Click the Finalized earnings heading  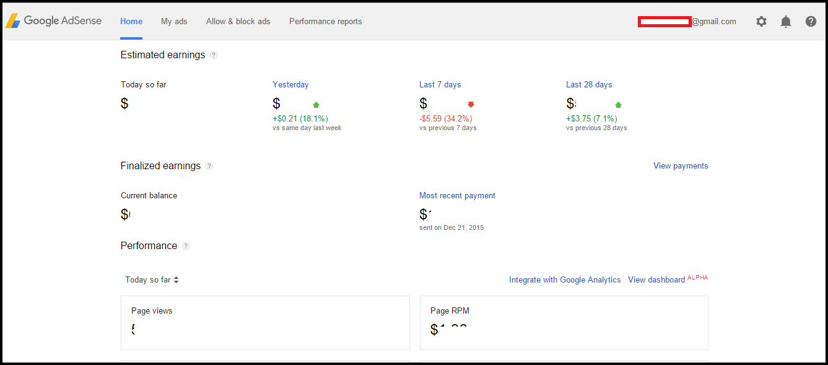click(x=160, y=165)
